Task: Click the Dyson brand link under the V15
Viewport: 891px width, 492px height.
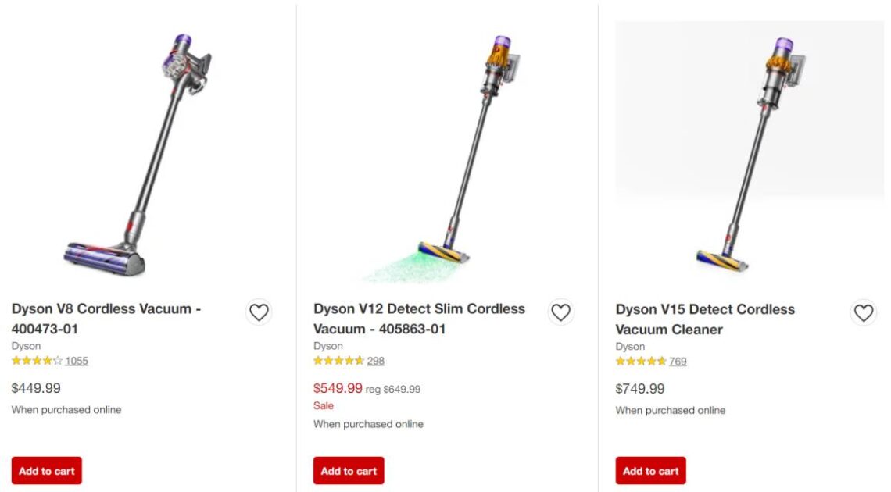Action: [x=630, y=346]
